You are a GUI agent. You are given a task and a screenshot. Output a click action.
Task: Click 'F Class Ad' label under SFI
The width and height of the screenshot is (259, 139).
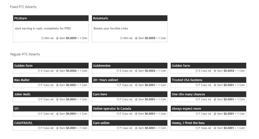coord(47,114)
